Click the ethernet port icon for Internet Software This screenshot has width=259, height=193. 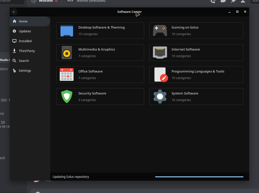[160, 53]
